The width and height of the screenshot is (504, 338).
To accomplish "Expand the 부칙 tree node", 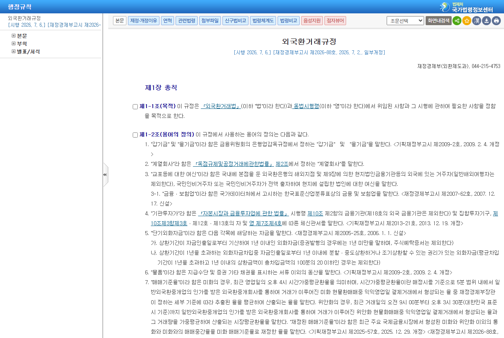I will pos(13,44).
